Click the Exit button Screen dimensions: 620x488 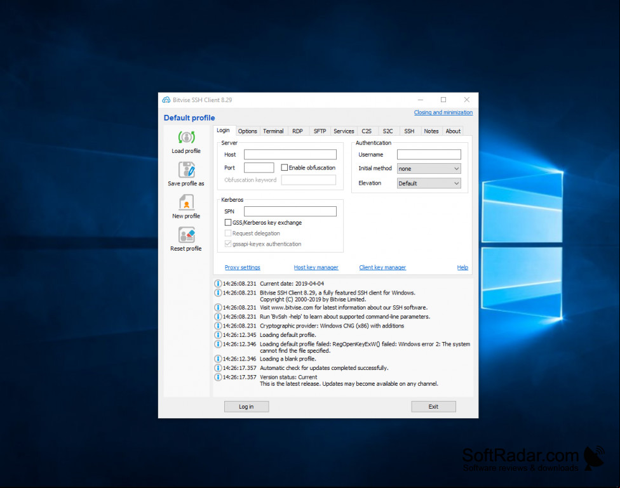(x=433, y=407)
